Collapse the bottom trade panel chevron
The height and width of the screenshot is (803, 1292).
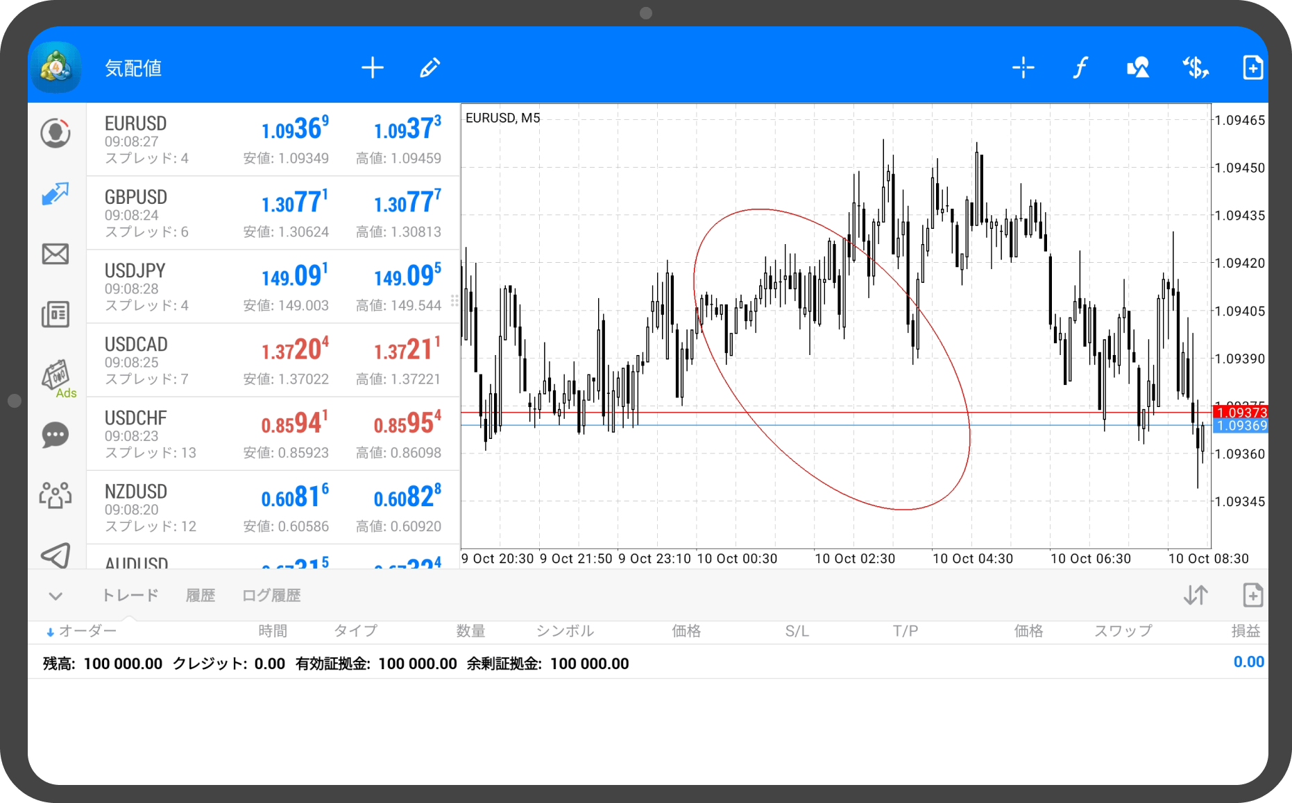coord(56,596)
